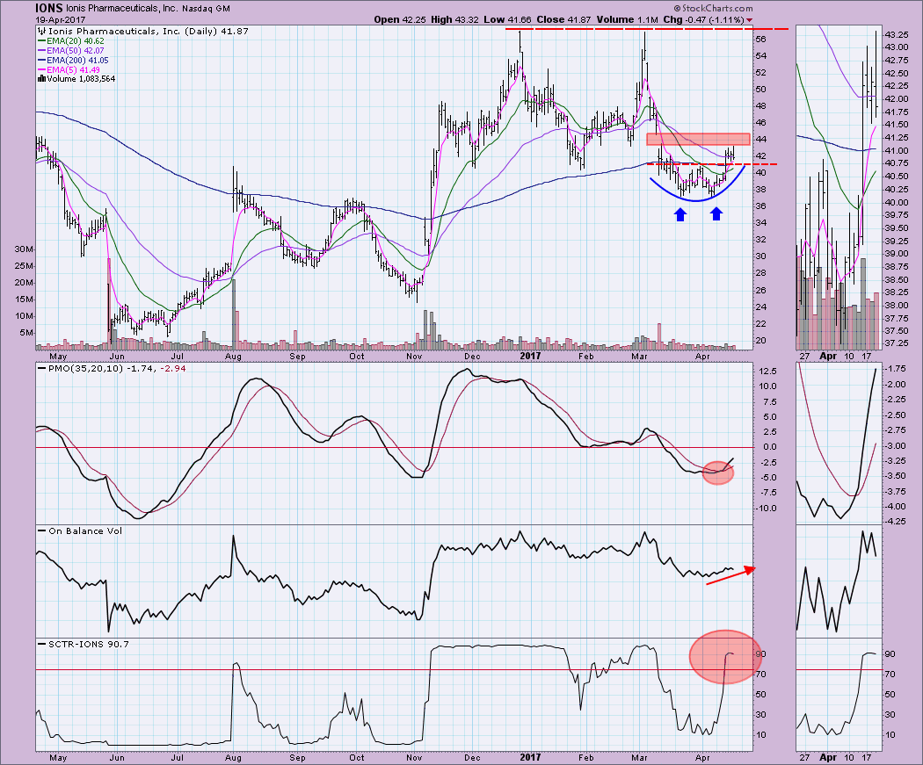Screen dimensions: 923x765
Task: Select the 'EMA(50) 42.07' legend entry
Action: tap(76, 51)
